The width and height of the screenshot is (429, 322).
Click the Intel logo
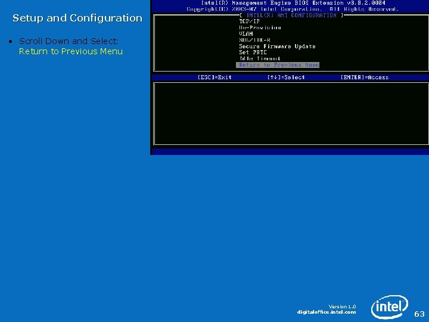point(390,307)
